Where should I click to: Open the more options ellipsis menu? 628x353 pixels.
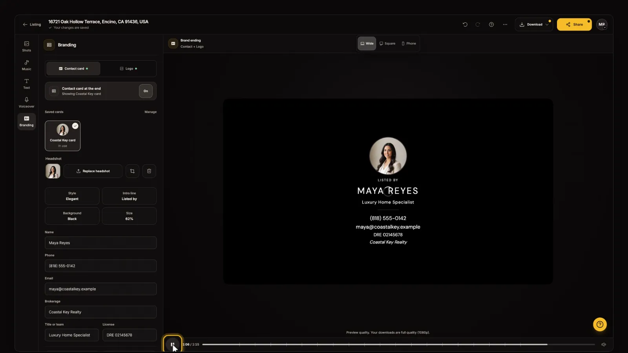(x=505, y=24)
